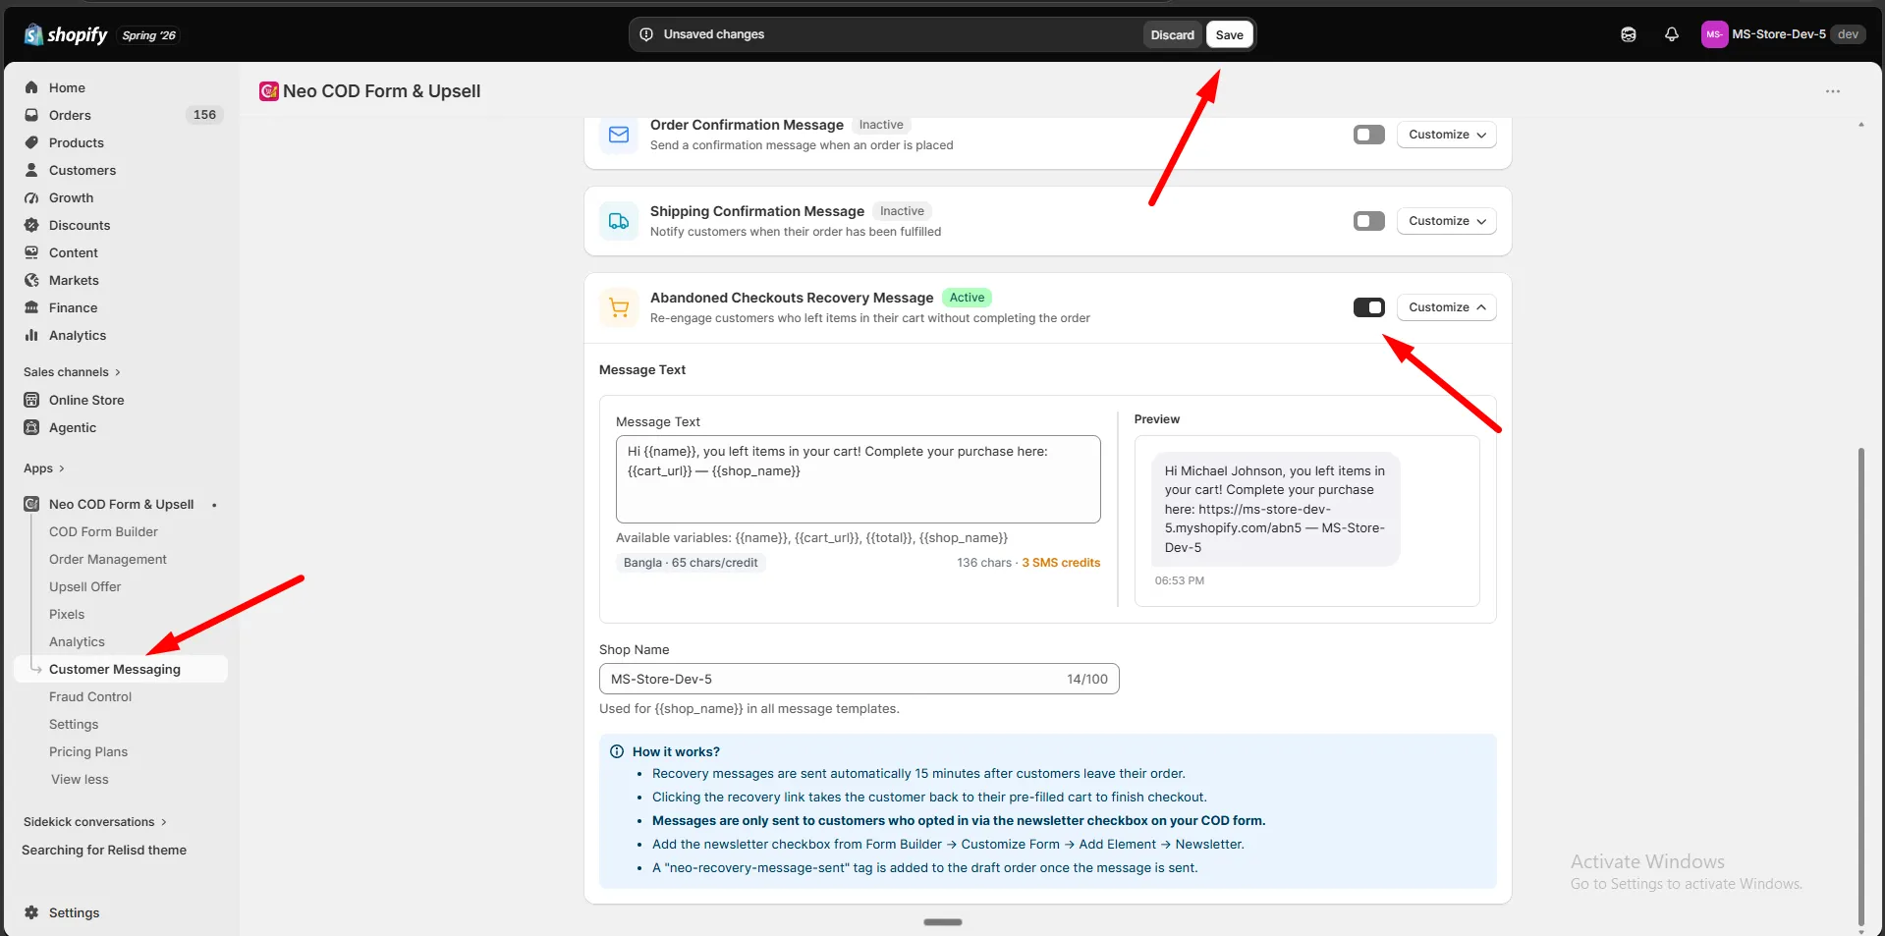Click the dev store badge
This screenshot has height=936, width=1885.
click(1848, 34)
